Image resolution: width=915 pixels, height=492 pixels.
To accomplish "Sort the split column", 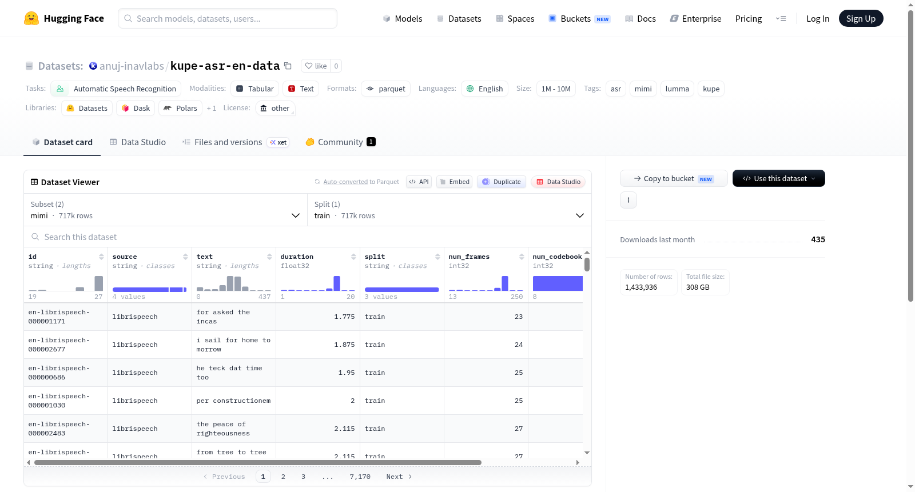I will pos(437,257).
